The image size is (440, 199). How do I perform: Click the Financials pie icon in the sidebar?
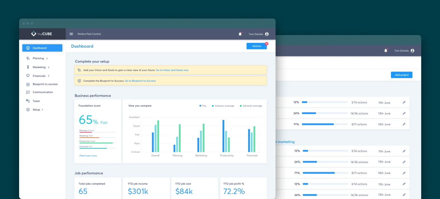coord(28,76)
